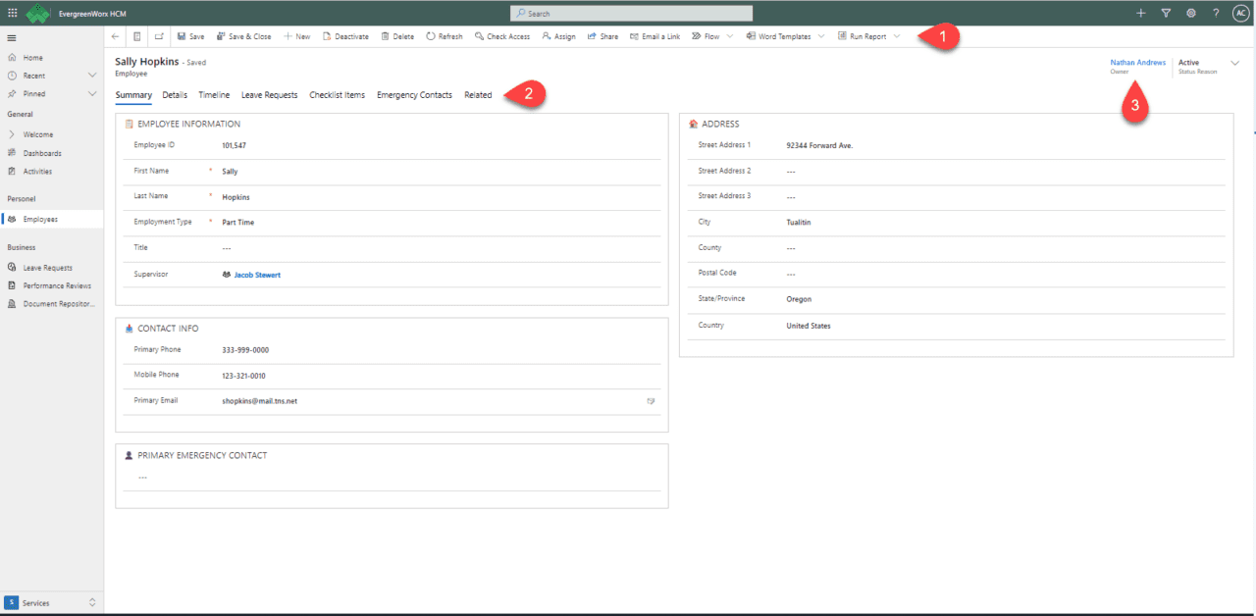Image resolution: width=1256 pixels, height=616 pixels.
Task: Select the Save icon in the toolbar
Action: [x=189, y=36]
